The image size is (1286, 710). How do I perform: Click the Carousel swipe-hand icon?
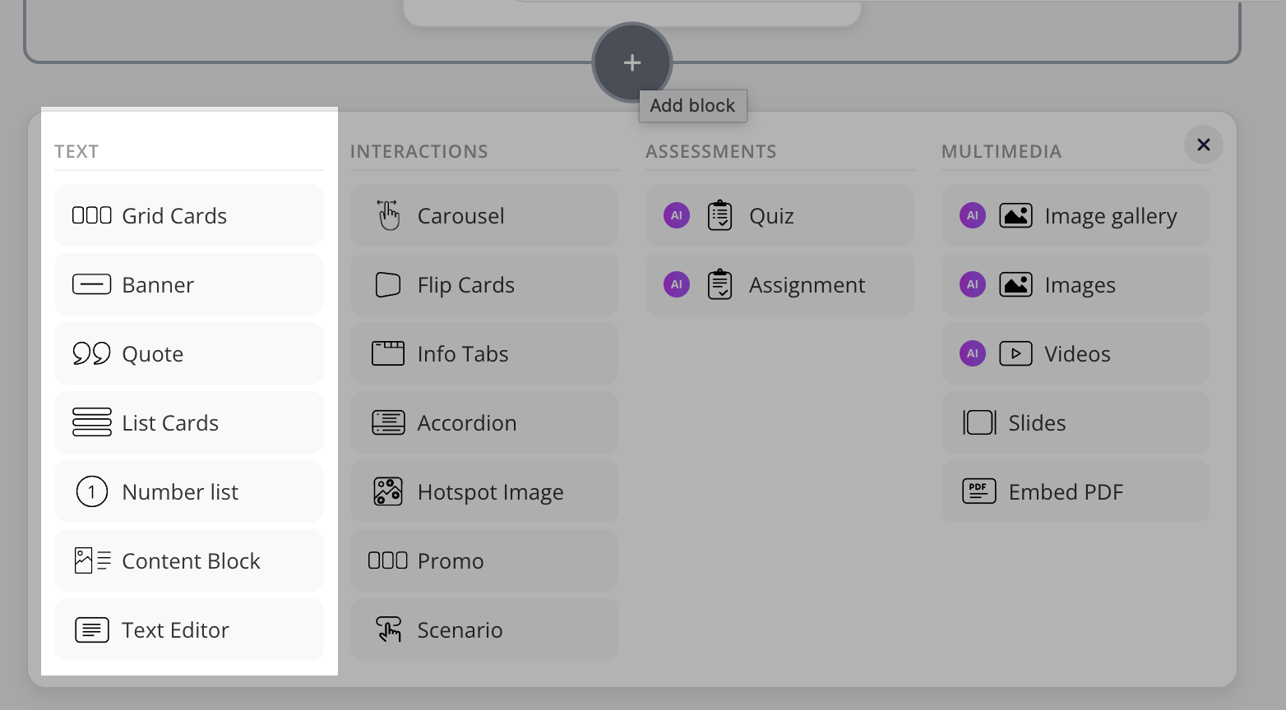[x=388, y=215]
